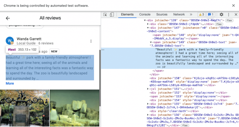Go back using the All reviews arrow
Viewport: 239px width, 127px height.
[8, 18]
